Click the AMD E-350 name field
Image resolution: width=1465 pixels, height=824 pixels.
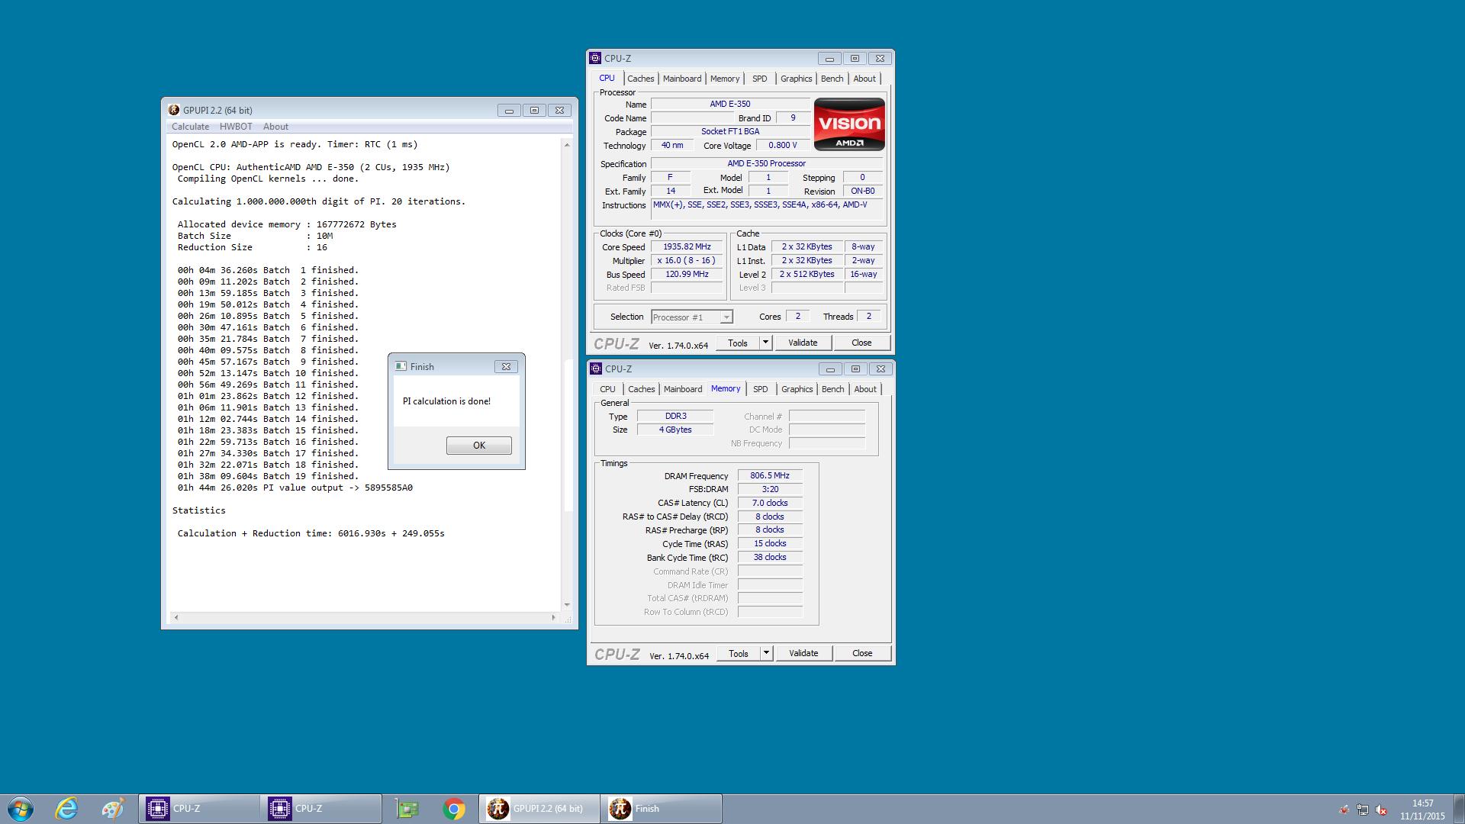(x=730, y=104)
